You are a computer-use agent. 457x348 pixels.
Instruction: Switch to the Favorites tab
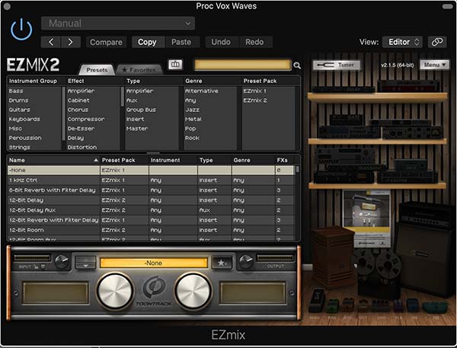(139, 70)
